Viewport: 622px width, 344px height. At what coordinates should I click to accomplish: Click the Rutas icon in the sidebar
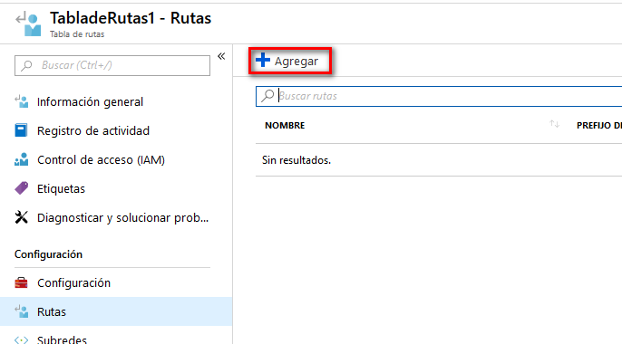[22, 311]
